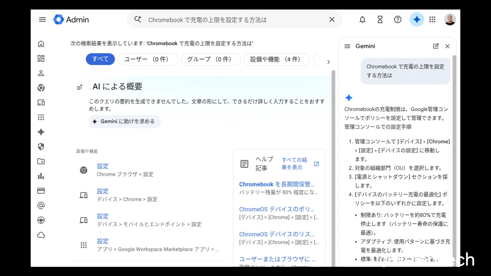Select the ユーザー (0 件) filter tab
The width and height of the screenshot is (491, 276).
tap(148, 59)
